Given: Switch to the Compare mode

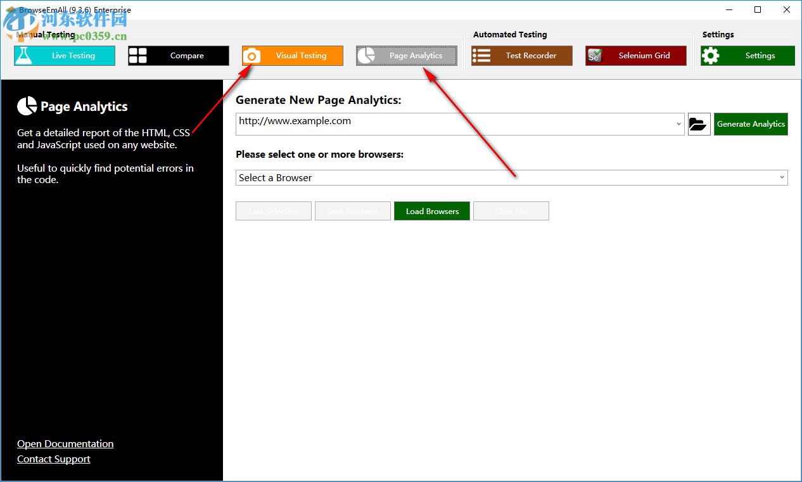Looking at the screenshot, I should pos(179,56).
